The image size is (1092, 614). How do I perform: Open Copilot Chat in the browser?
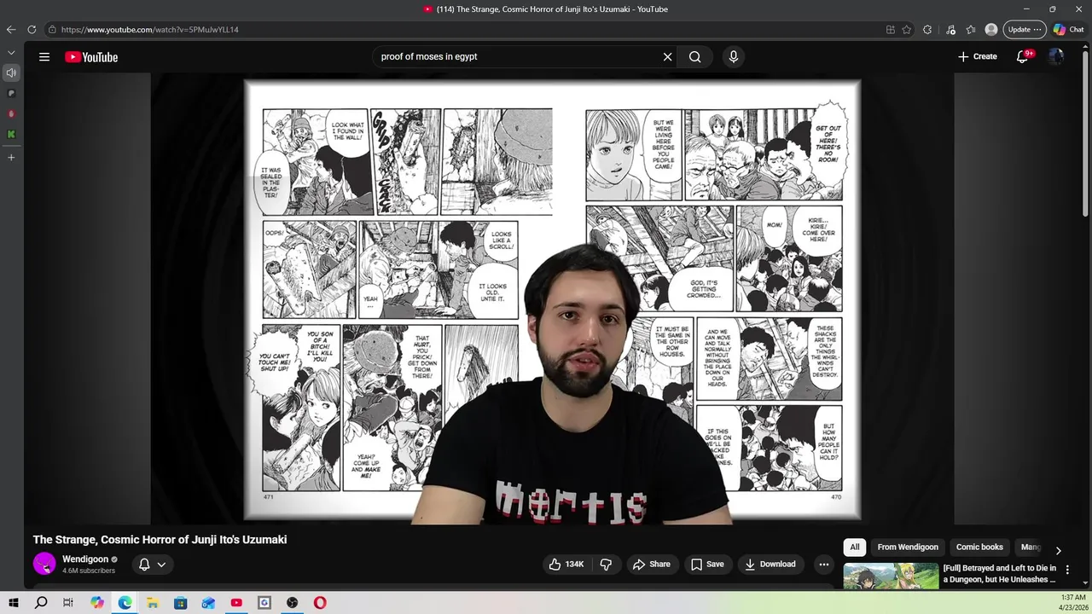point(1069,29)
